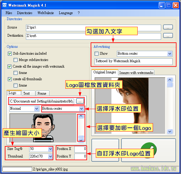Click the Watermark Magick title bar icon

(5, 5)
